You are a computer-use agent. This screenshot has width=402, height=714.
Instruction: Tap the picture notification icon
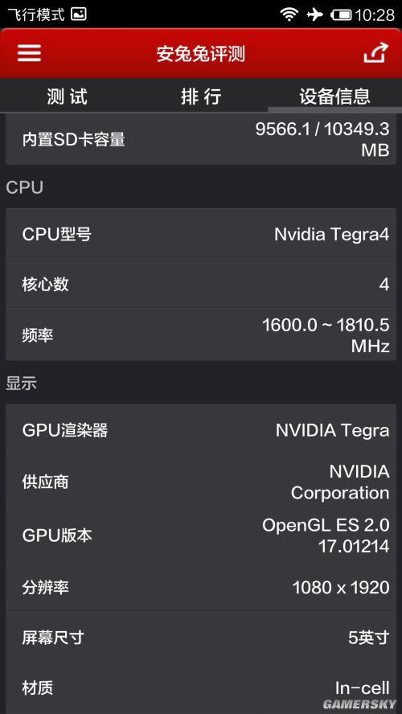point(79,14)
